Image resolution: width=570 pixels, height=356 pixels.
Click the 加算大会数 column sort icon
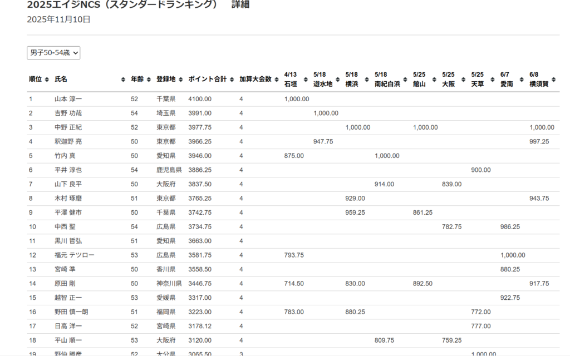point(277,80)
